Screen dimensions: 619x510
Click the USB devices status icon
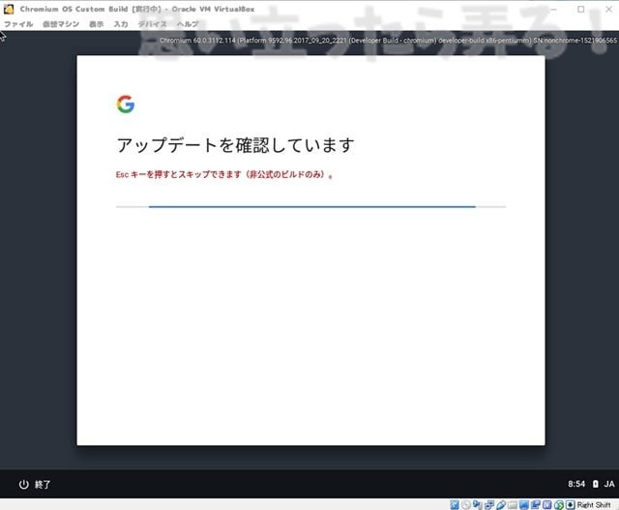(x=501, y=504)
